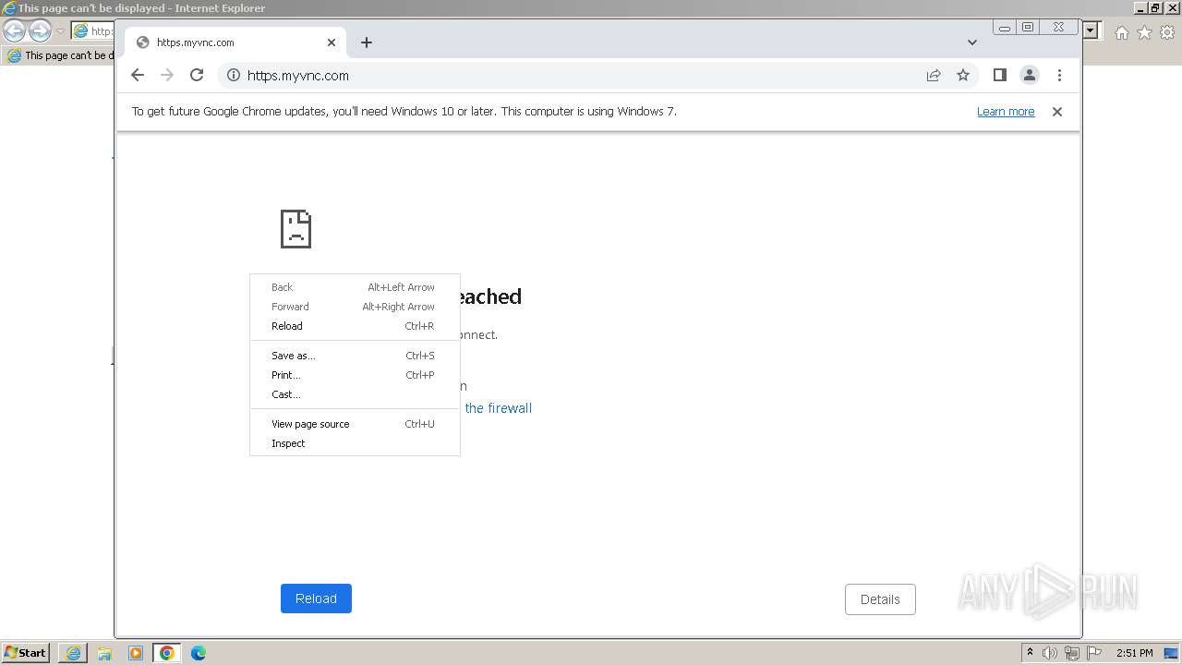The image size is (1182, 665).
Task: Open the Learn more link
Action: (1006, 112)
